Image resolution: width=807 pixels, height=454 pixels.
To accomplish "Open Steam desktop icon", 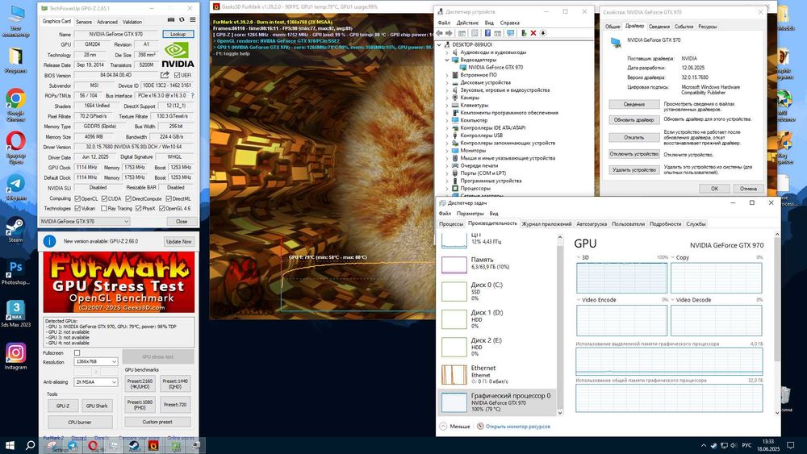I will [16, 230].
